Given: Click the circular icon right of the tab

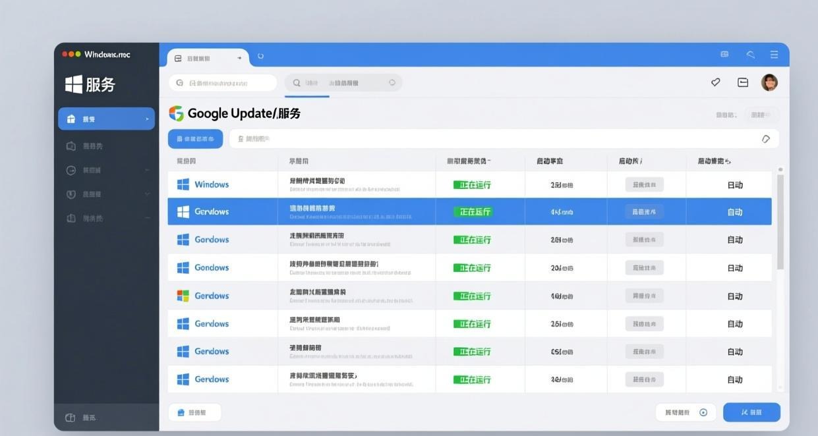Looking at the screenshot, I should point(260,56).
